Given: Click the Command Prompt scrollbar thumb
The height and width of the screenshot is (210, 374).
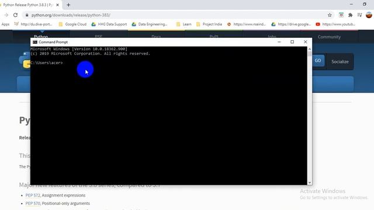Looking at the screenshot, I should click(x=310, y=54).
